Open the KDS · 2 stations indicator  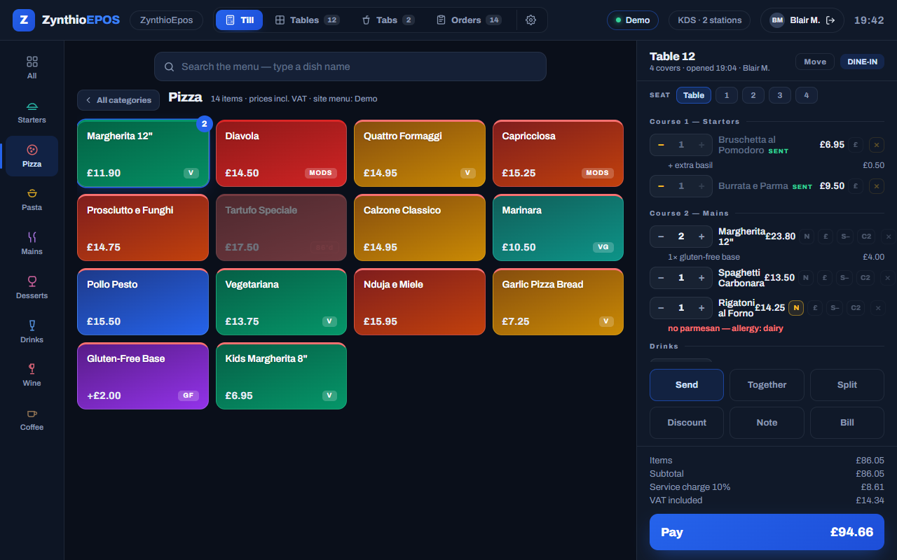click(709, 20)
